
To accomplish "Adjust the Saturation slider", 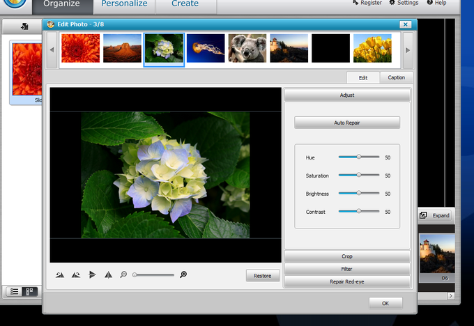I will (359, 175).
